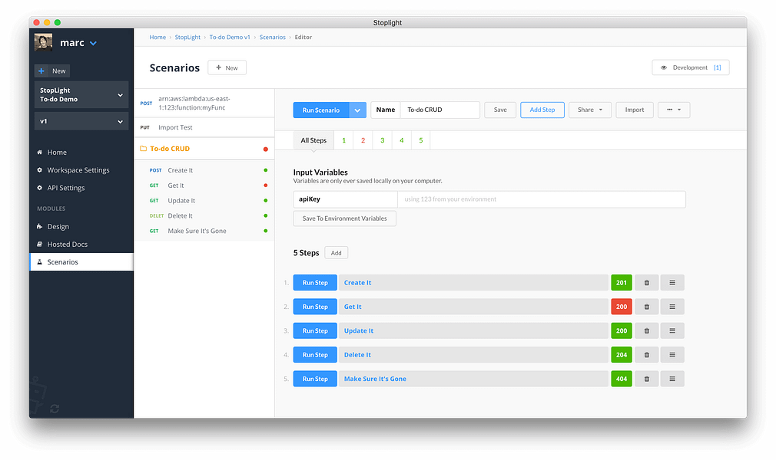The image size is (776, 460).
Task: Select the arn:aws:lambda POST scenario
Action: pos(204,103)
